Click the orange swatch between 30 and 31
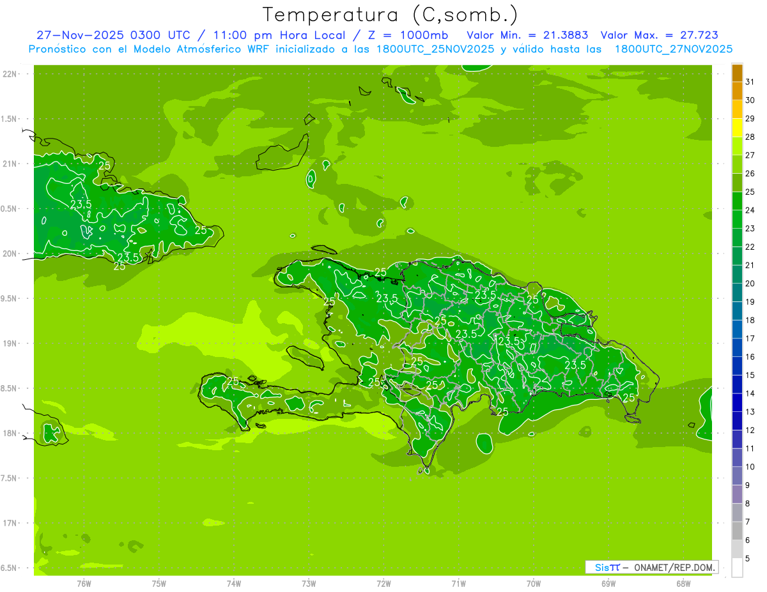 pos(737,91)
